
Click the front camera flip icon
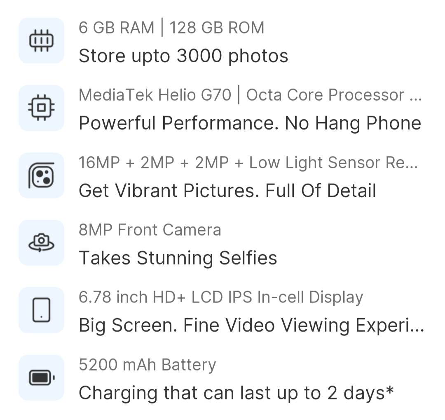[x=41, y=243]
